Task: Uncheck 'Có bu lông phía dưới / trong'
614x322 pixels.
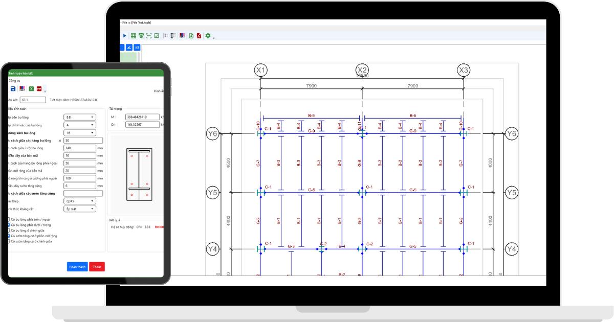Action: point(9,225)
